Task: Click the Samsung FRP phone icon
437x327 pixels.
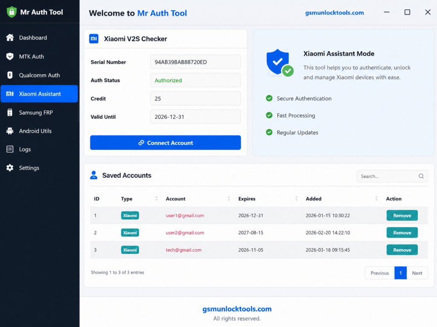Action: (x=10, y=112)
